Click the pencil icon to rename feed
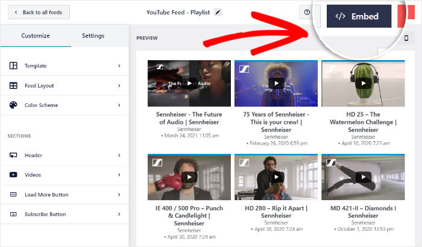This screenshot has width=422, height=247. point(218,12)
